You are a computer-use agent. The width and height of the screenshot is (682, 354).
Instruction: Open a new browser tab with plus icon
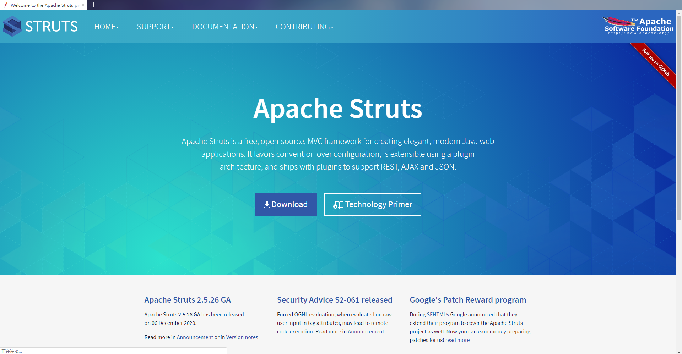(94, 5)
